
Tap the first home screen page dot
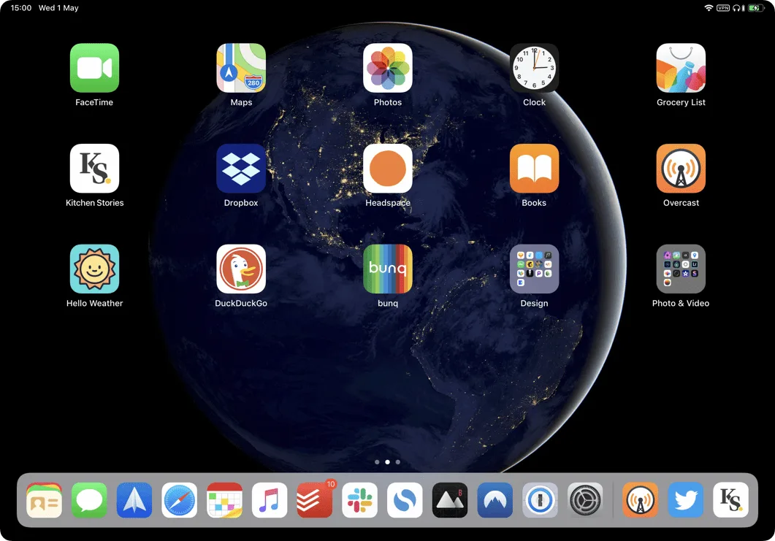point(377,462)
